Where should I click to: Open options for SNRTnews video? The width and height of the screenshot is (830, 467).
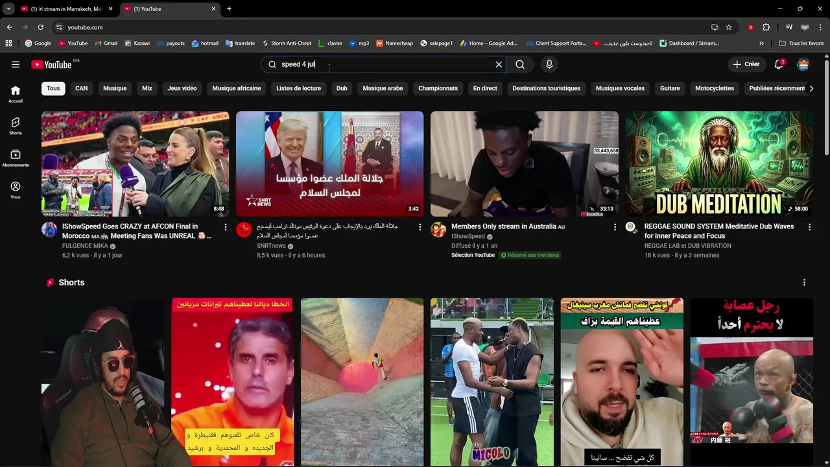point(420,227)
